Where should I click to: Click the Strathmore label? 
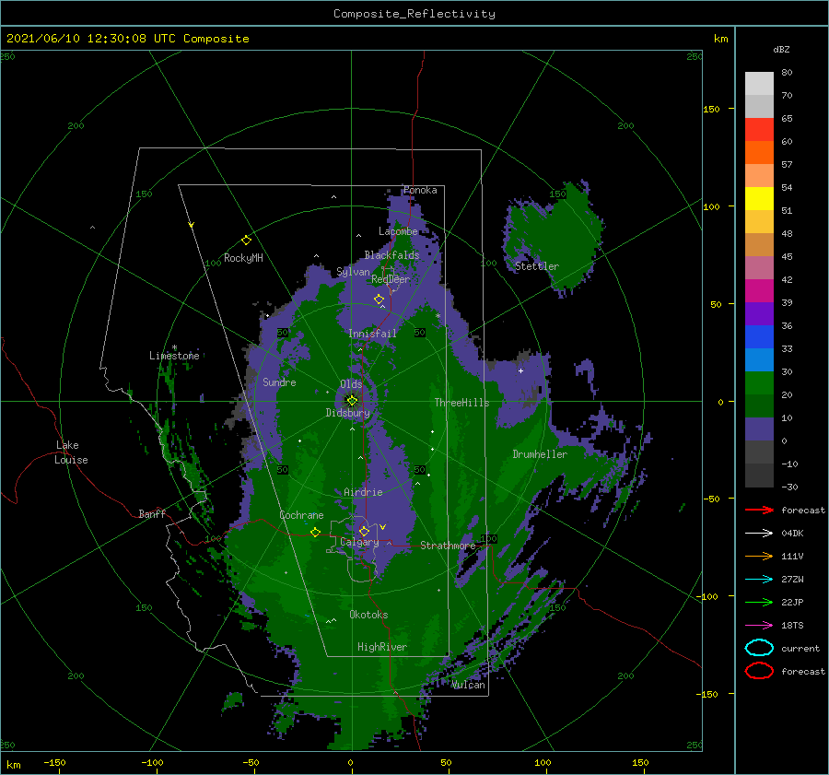(448, 546)
